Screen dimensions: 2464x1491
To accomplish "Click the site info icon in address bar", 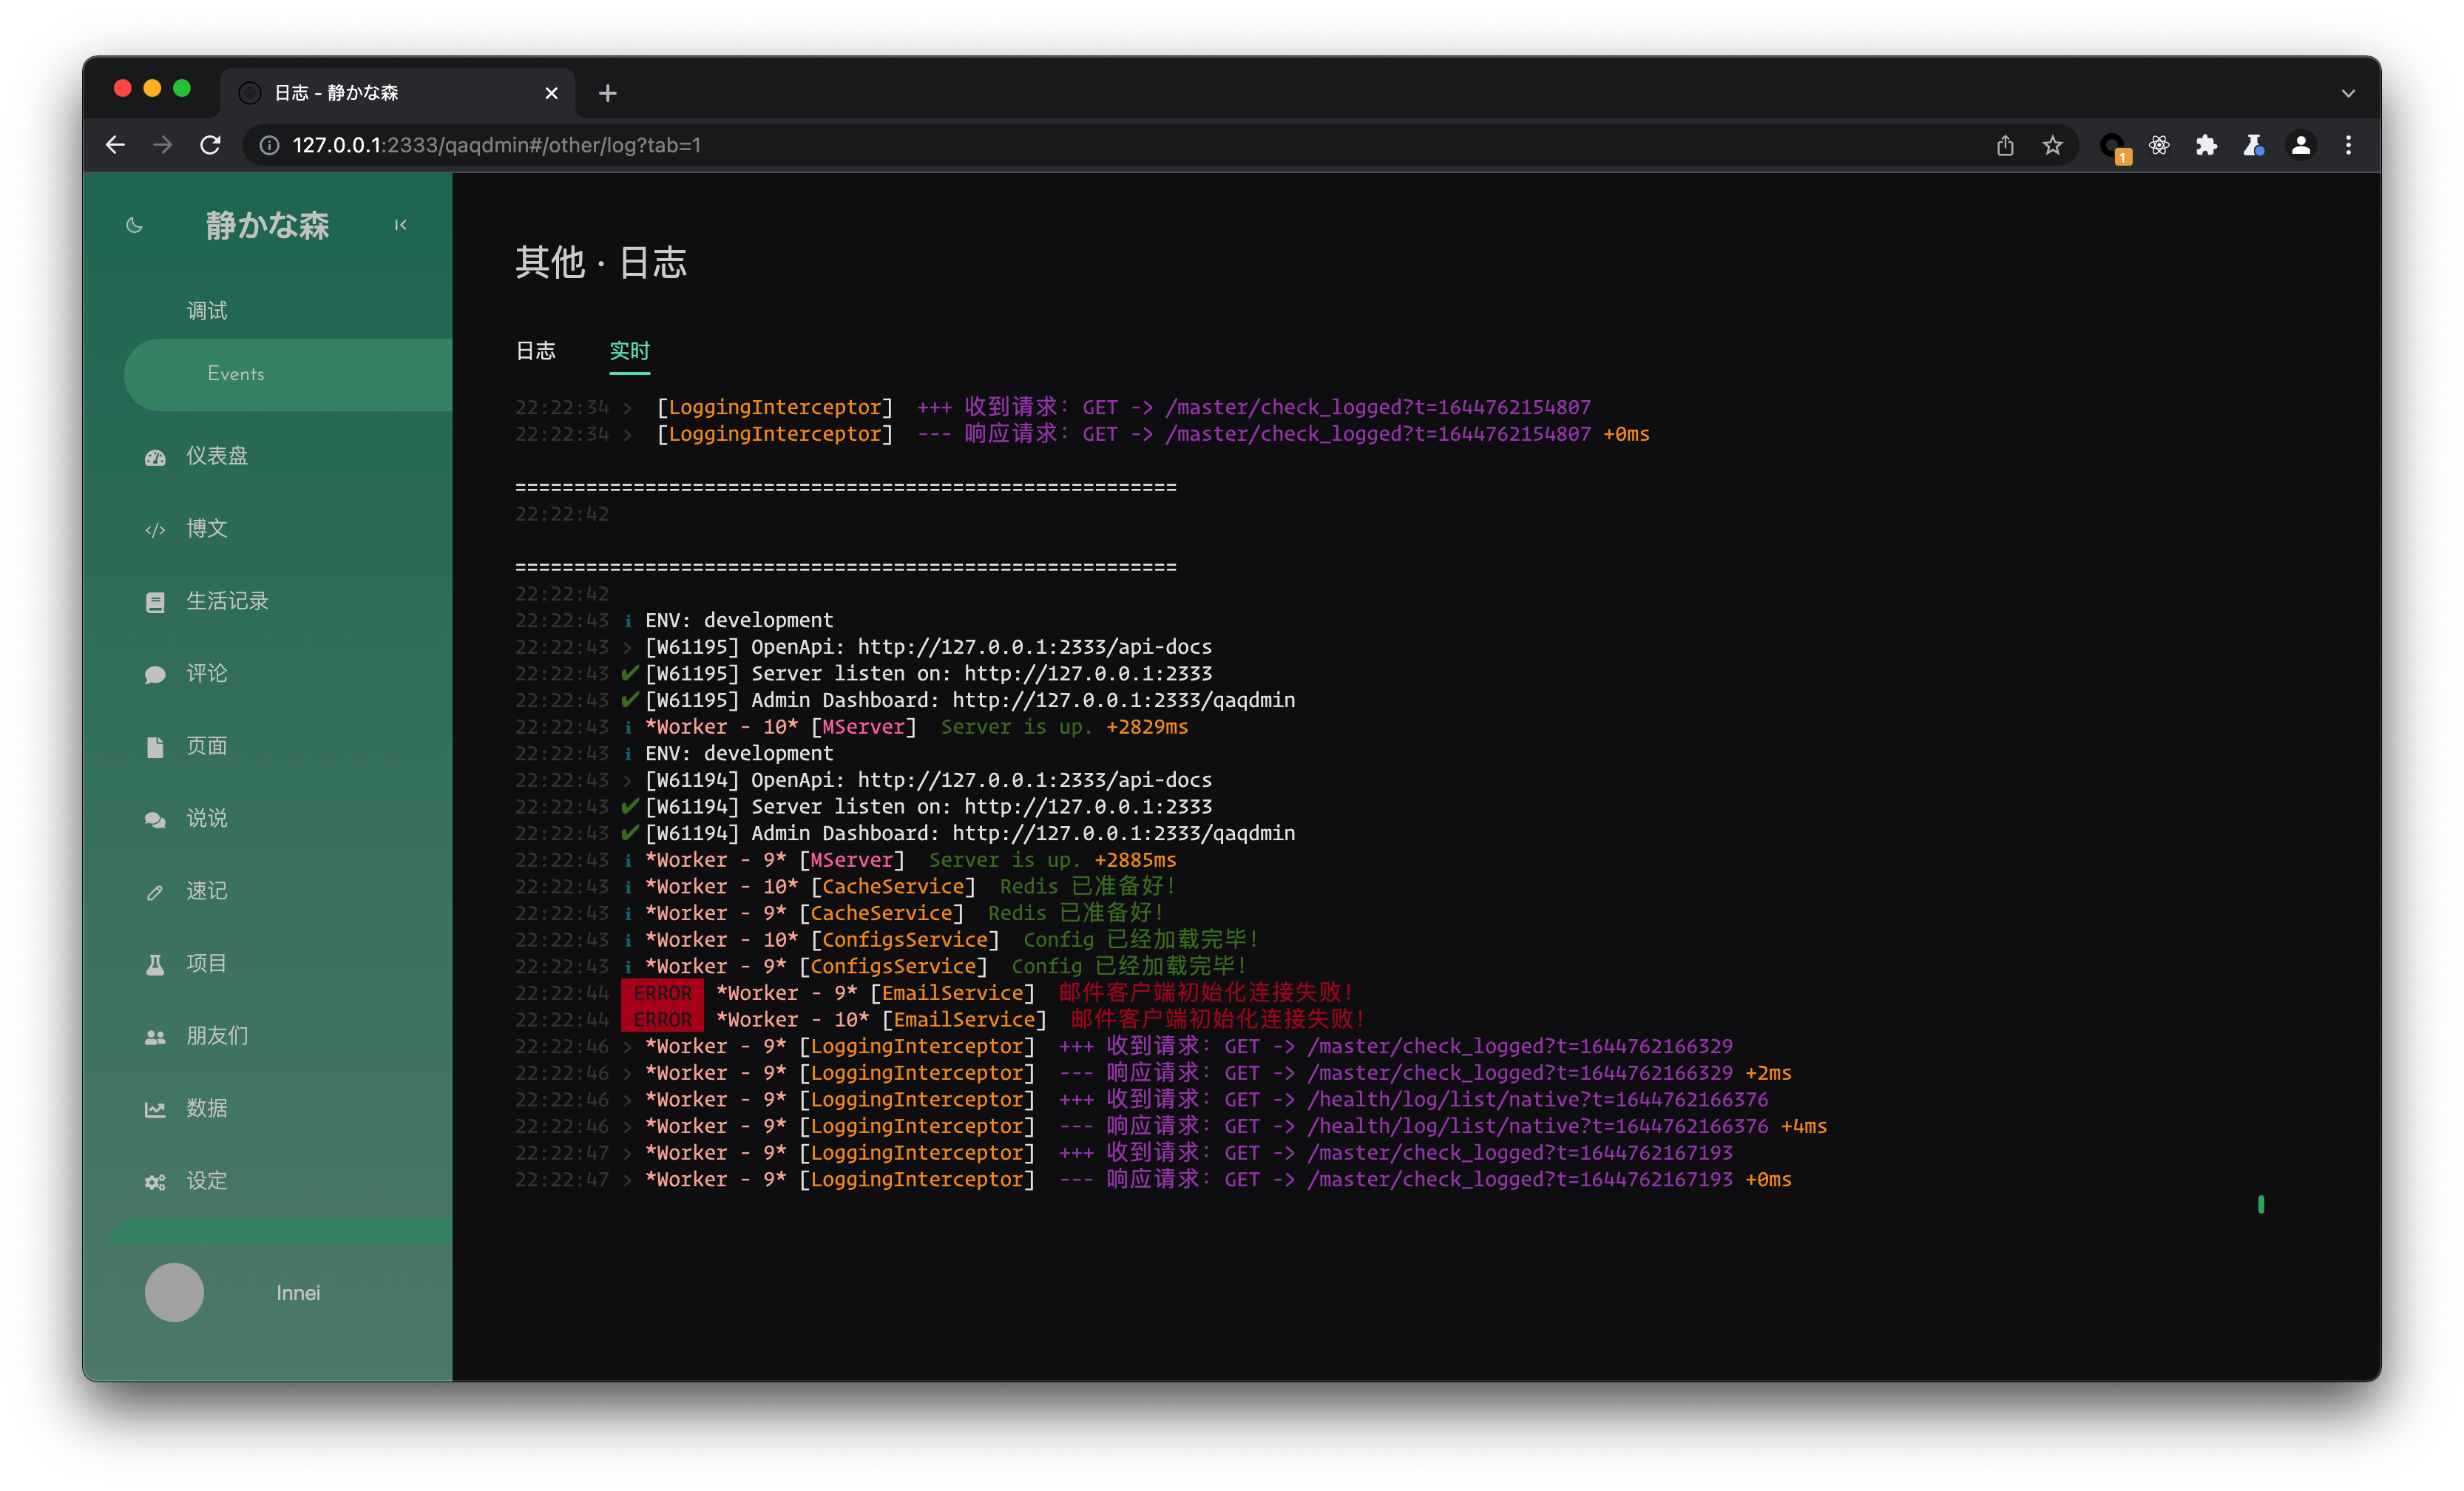I will [269, 145].
